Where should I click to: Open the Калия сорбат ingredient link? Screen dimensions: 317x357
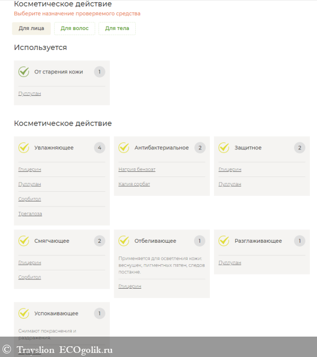pyautogui.click(x=134, y=184)
